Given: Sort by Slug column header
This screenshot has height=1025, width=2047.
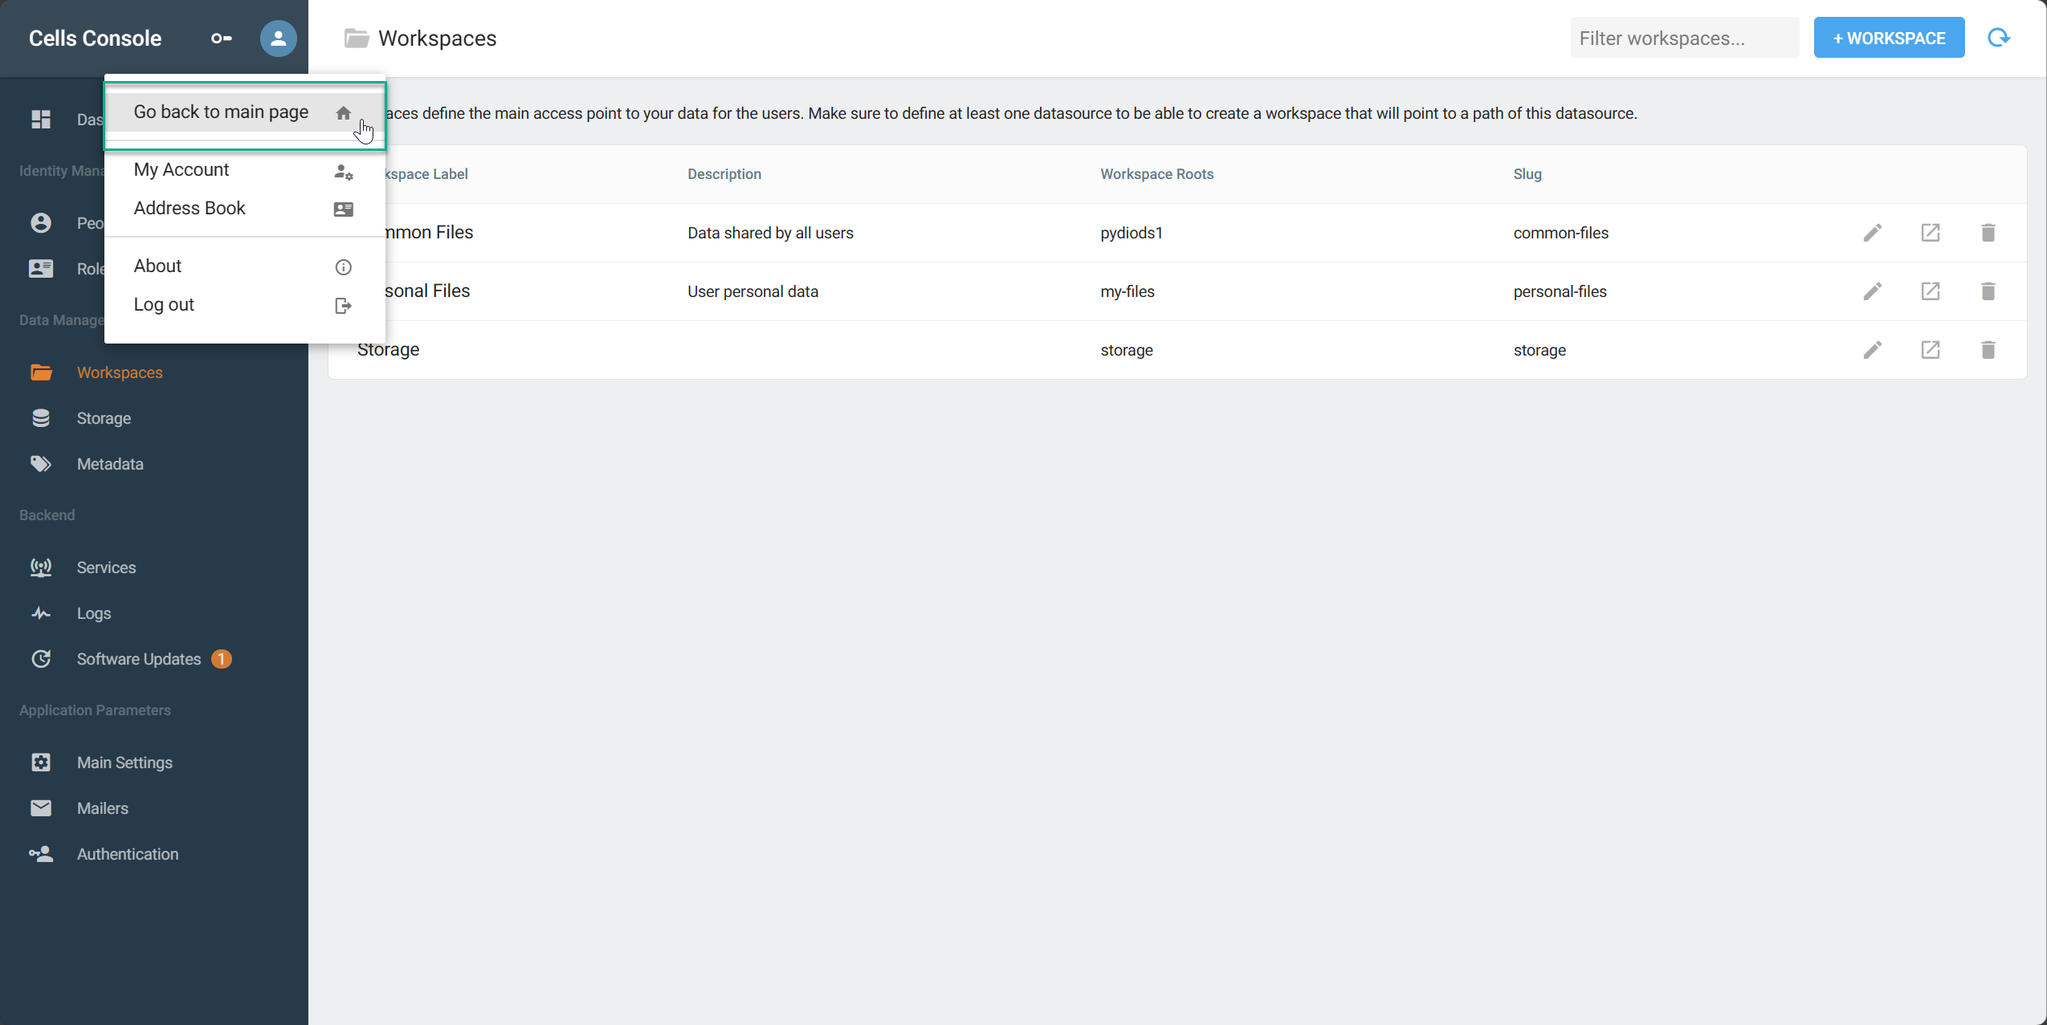Looking at the screenshot, I should [x=1527, y=174].
